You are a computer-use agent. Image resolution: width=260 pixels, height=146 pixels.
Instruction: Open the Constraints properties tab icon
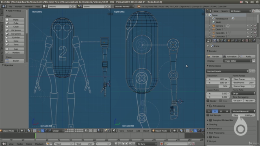pyautogui.click(x=232, y=41)
